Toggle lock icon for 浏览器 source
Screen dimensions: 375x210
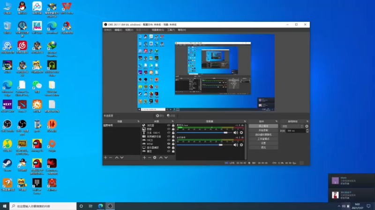pos(173,125)
